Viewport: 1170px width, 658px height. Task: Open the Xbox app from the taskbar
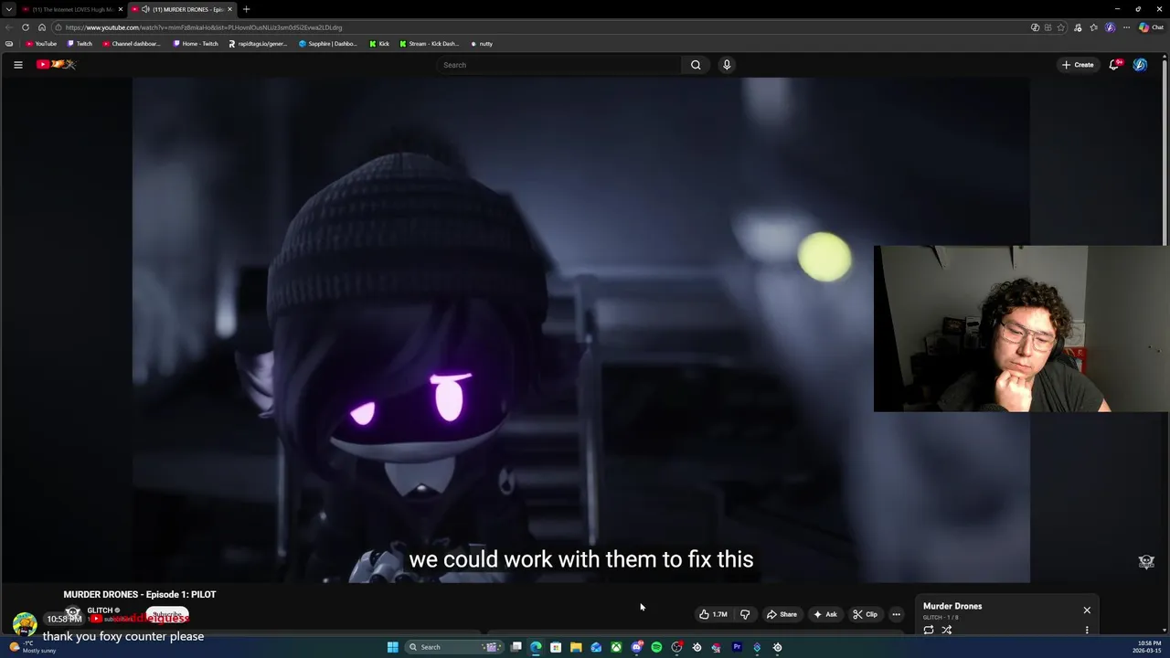[x=616, y=647]
